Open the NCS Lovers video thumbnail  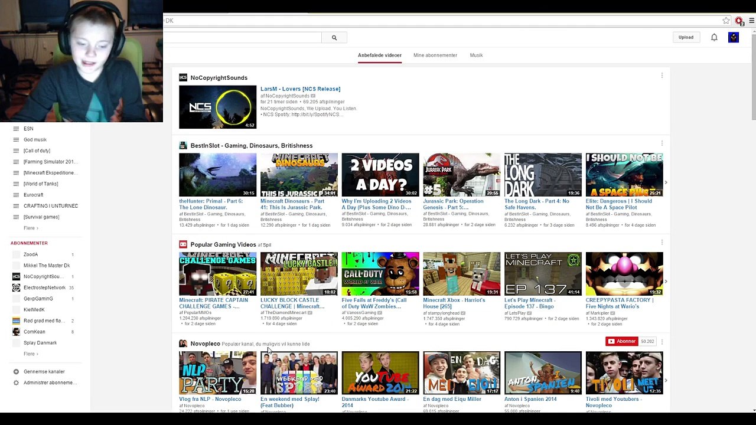pyautogui.click(x=218, y=107)
